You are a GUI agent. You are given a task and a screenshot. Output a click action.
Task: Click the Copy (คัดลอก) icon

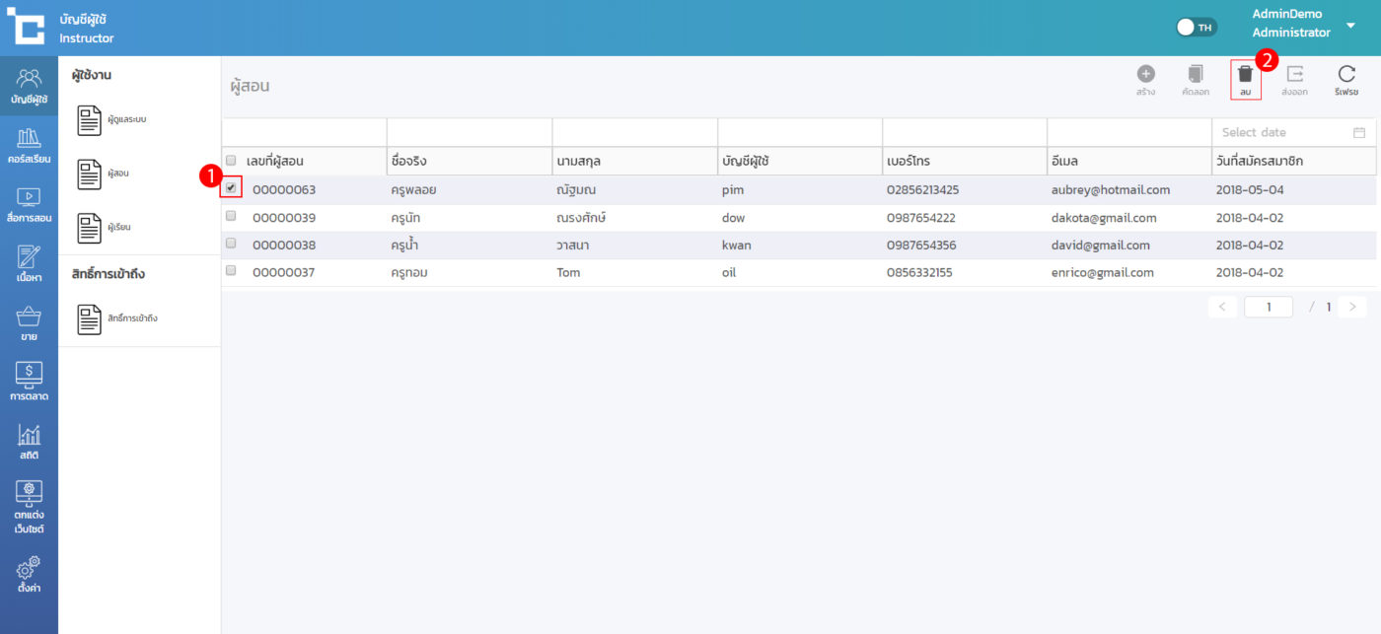pos(1195,75)
